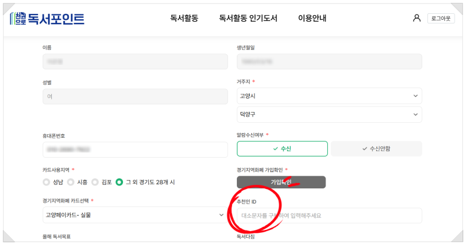This screenshot has width=466, height=245.
Task: Open the 독서활동 인기도서 menu
Action: [x=248, y=18]
